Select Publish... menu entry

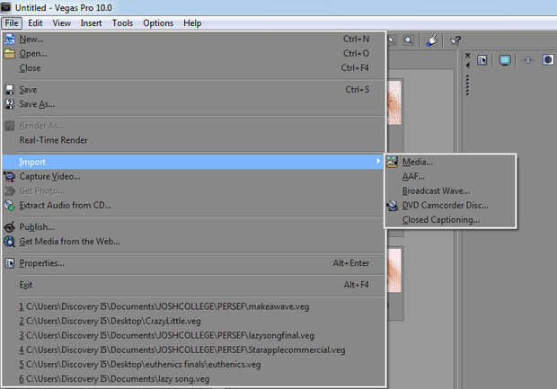[193, 226]
